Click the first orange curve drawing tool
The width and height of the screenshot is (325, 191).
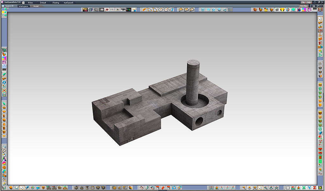[x=144, y=10]
